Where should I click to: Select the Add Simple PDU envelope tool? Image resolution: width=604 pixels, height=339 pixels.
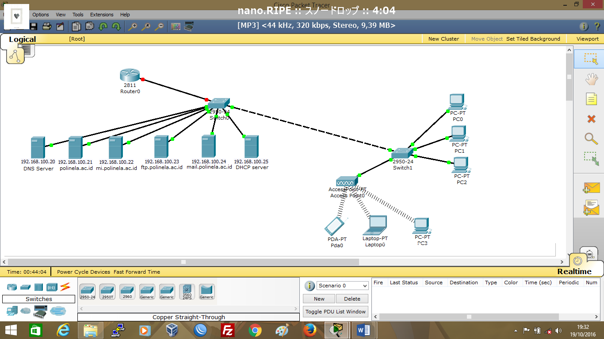click(592, 187)
